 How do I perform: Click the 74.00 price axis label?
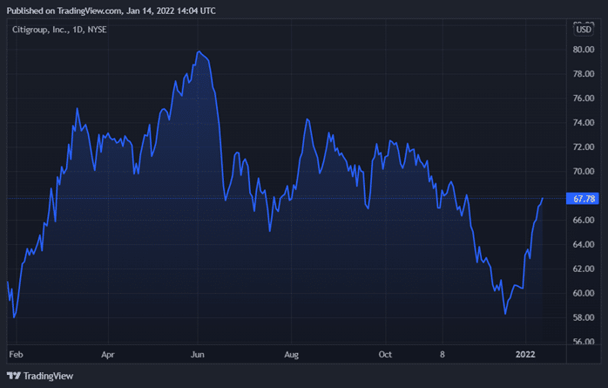[x=584, y=123]
